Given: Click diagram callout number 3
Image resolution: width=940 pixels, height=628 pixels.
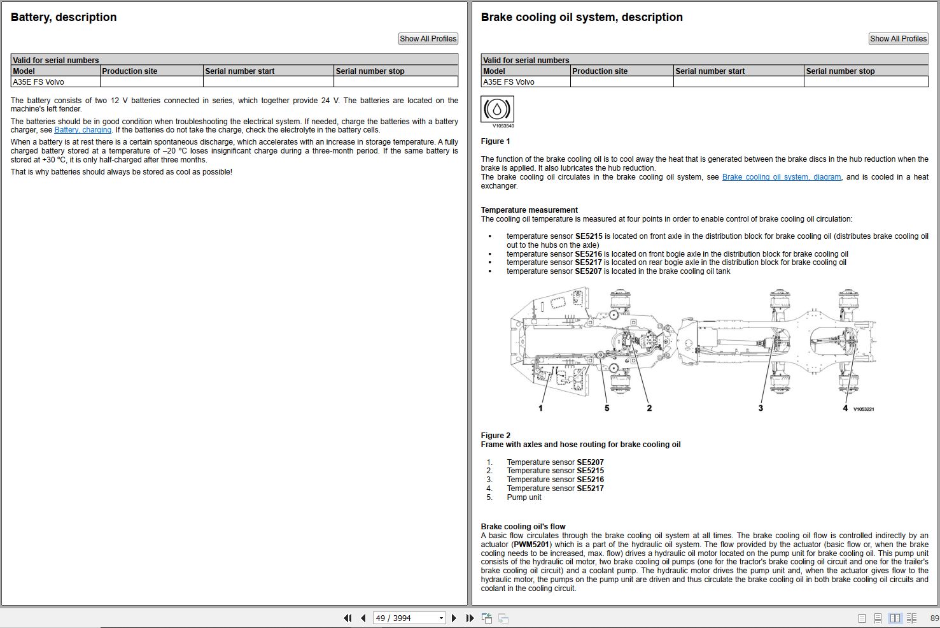Looking at the screenshot, I should [761, 408].
